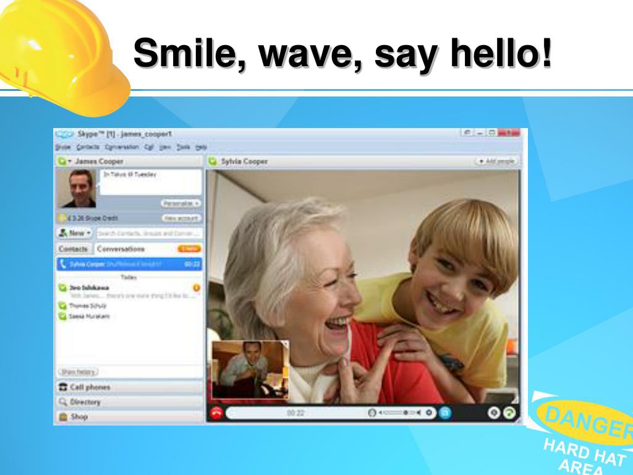This screenshot has width=633, height=475.
Task: Click the headset icon in the call bar
Action: pos(372,413)
